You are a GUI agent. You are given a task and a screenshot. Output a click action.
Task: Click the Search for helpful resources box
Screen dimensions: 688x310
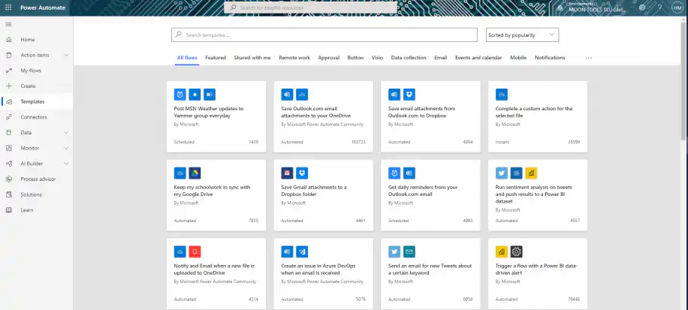pos(310,8)
